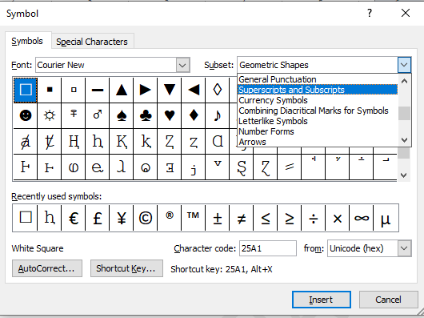Click the AutoCorrect... button

(x=46, y=268)
